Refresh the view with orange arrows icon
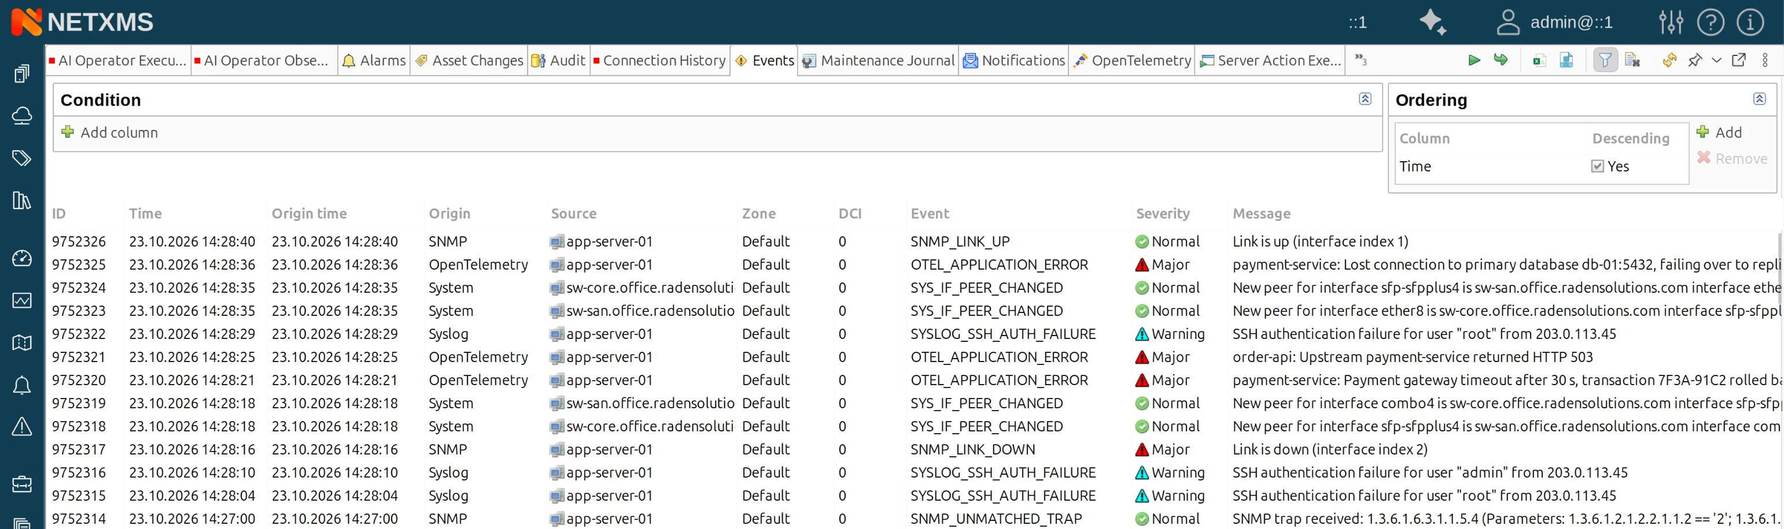1784x529 pixels. [x=1669, y=60]
